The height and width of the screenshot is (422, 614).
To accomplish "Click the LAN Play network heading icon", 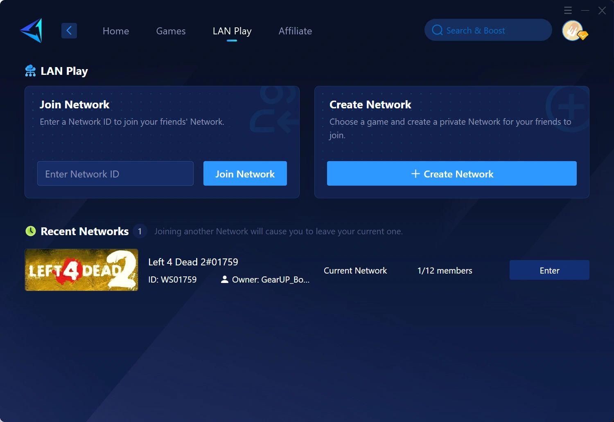I will (x=30, y=71).
